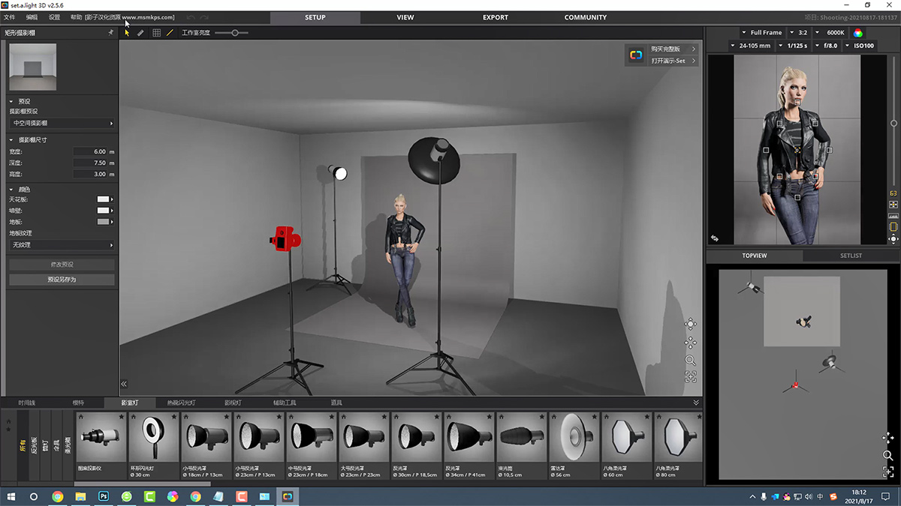Viewport: 901px width, 506px height.
Task: Open the RGB color filter icon
Action: pos(858,33)
